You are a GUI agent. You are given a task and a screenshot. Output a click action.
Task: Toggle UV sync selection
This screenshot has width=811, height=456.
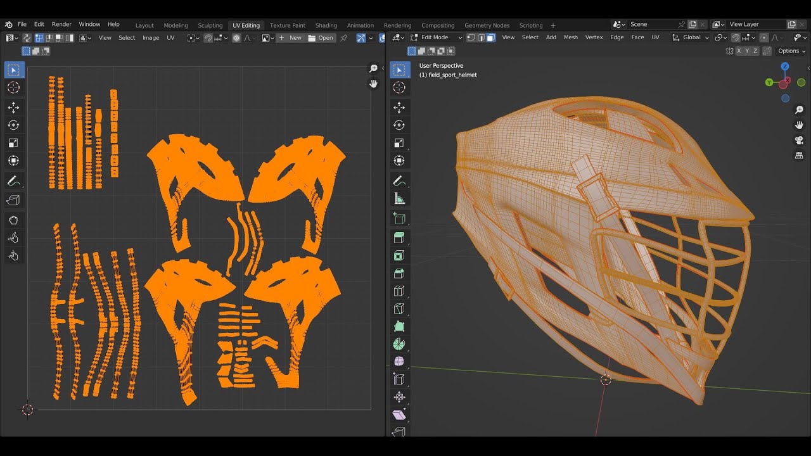27,38
